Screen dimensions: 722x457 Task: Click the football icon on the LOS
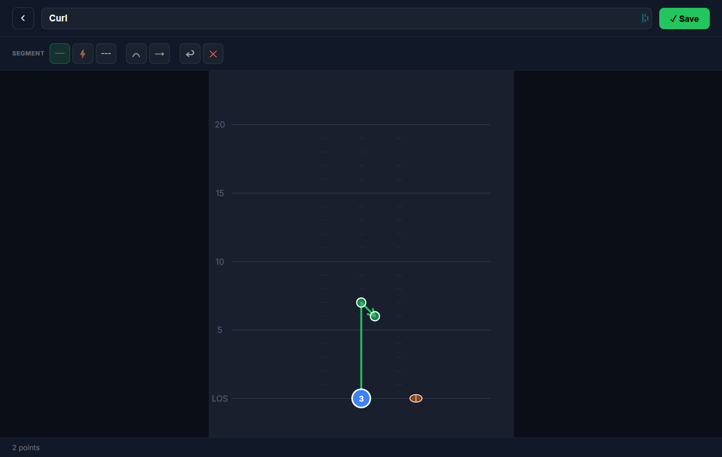pyautogui.click(x=416, y=398)
